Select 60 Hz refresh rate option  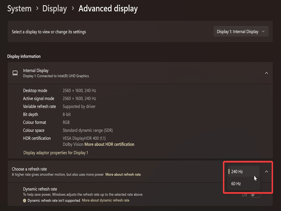(243, 184)
